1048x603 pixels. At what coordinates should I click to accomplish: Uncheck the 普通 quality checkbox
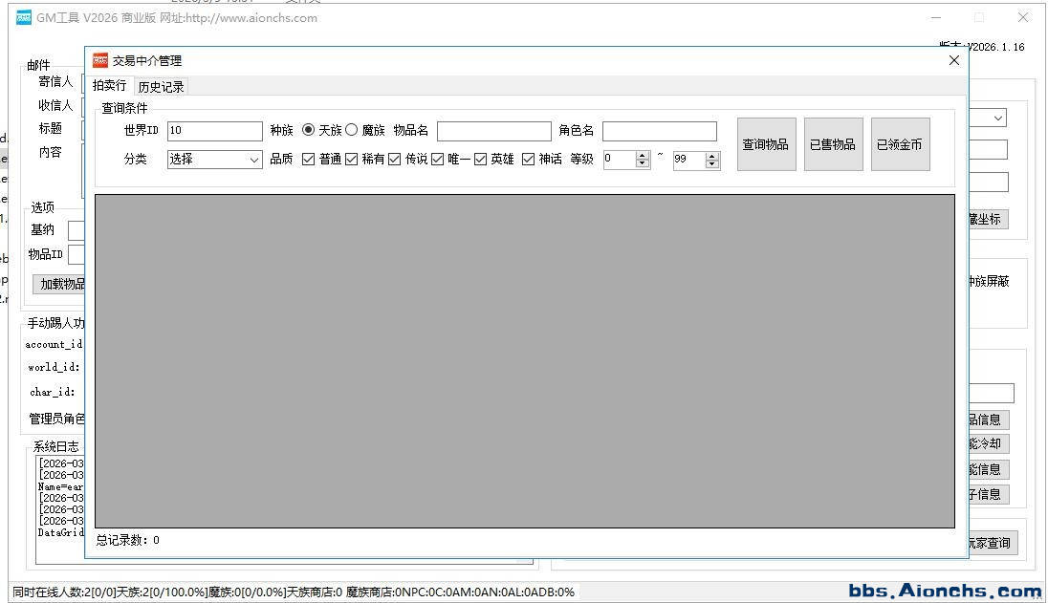pyautogui.click(x=308, y=160)
